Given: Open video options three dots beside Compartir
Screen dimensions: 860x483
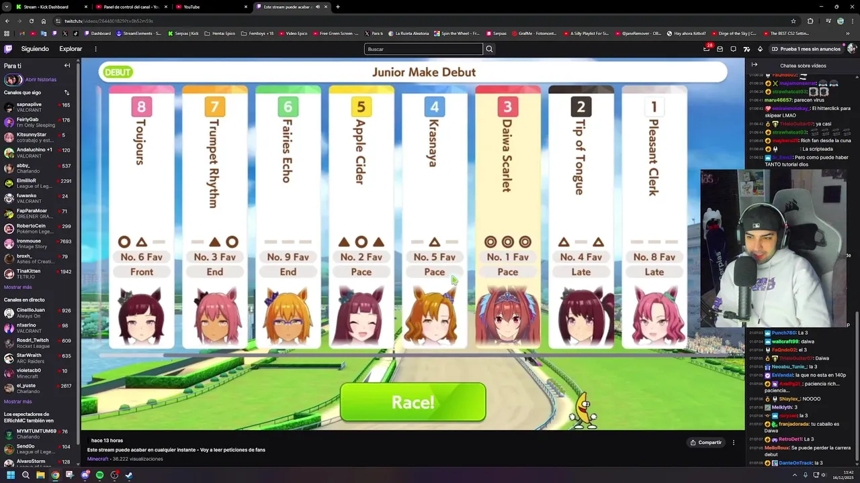Looking at the screenshot, I should [734, 442].
